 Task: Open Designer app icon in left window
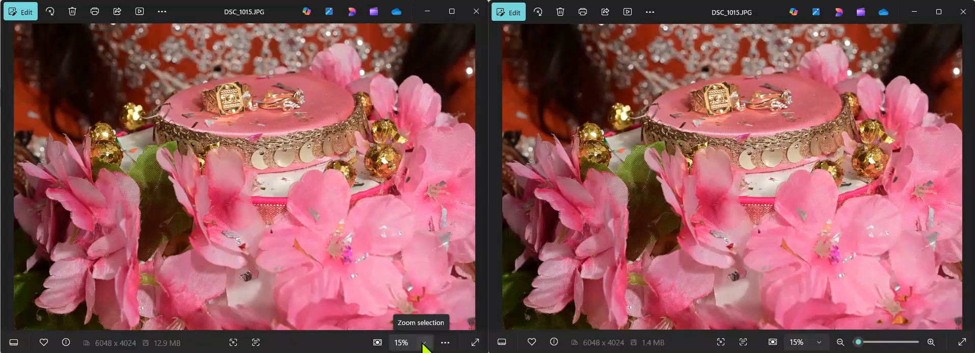[x=351, y=11]
